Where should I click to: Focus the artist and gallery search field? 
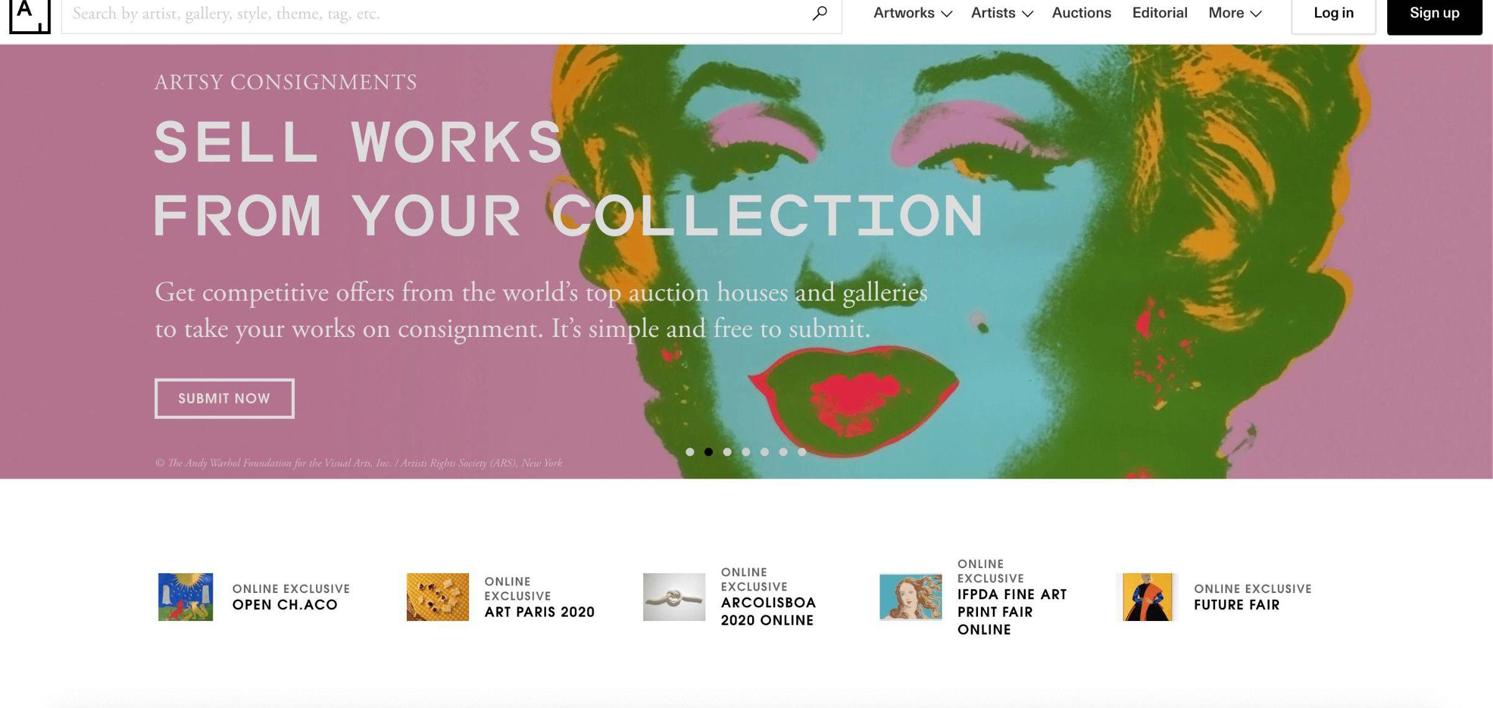435,14
